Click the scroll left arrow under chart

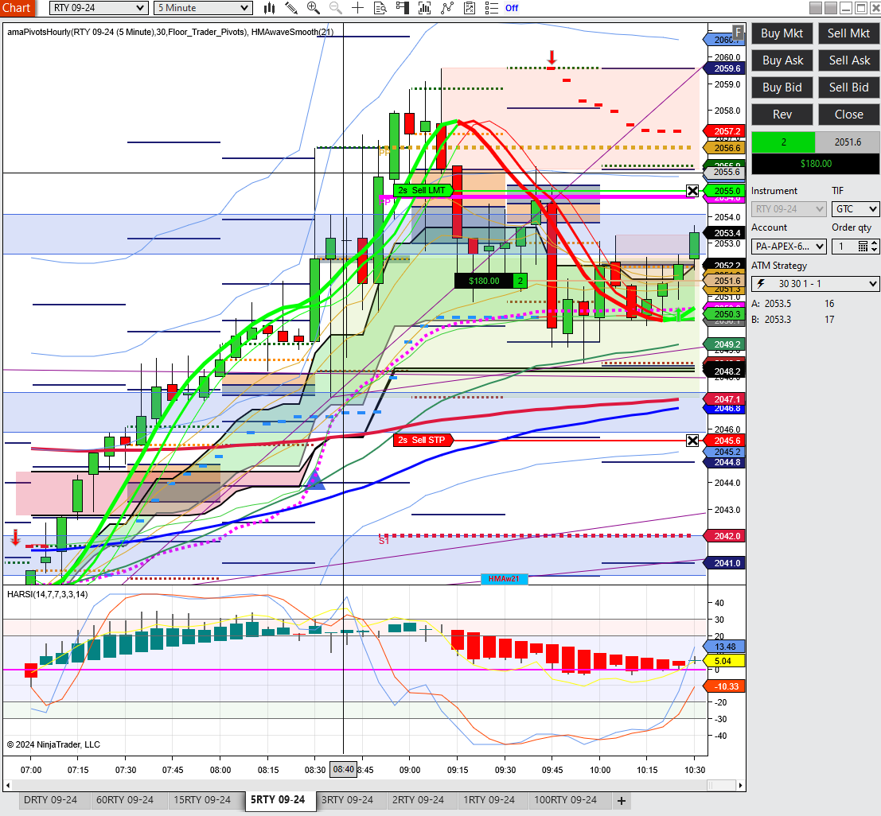(x=8, y=785)
